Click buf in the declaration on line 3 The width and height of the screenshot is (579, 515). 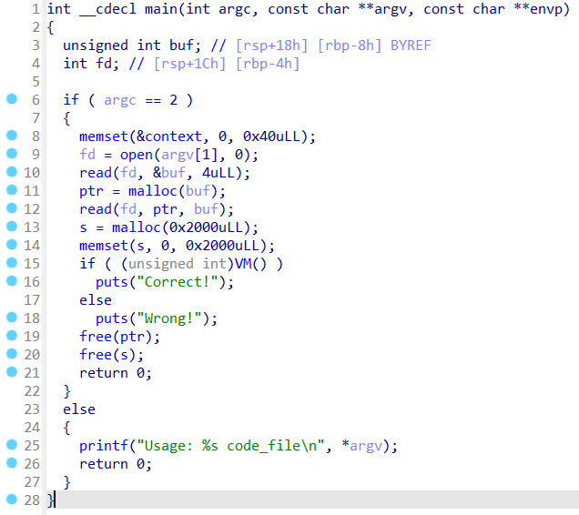[x=181, y=45]
